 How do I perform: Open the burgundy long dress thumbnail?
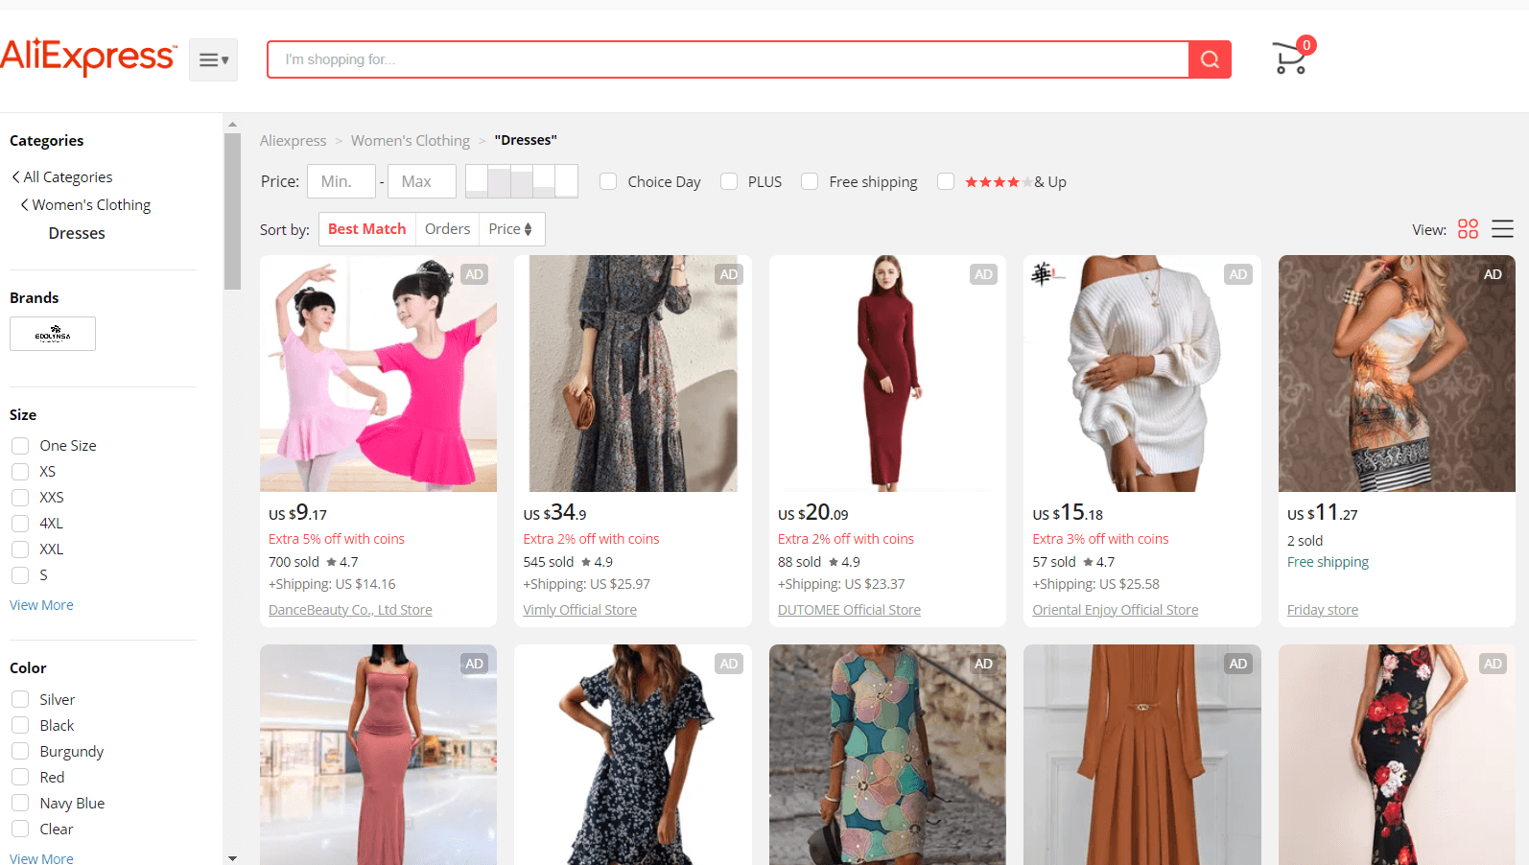887,373
